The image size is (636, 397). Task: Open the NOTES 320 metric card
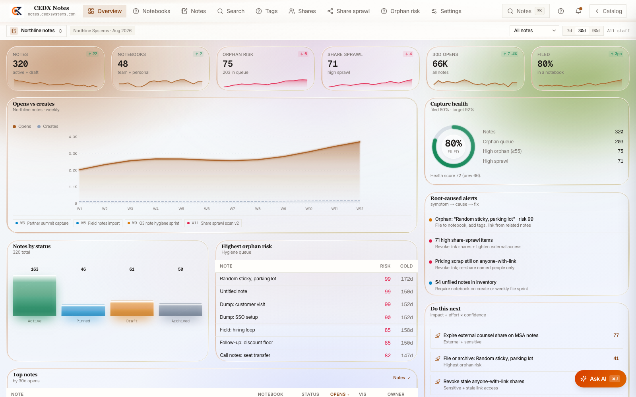tap(56, 68)
